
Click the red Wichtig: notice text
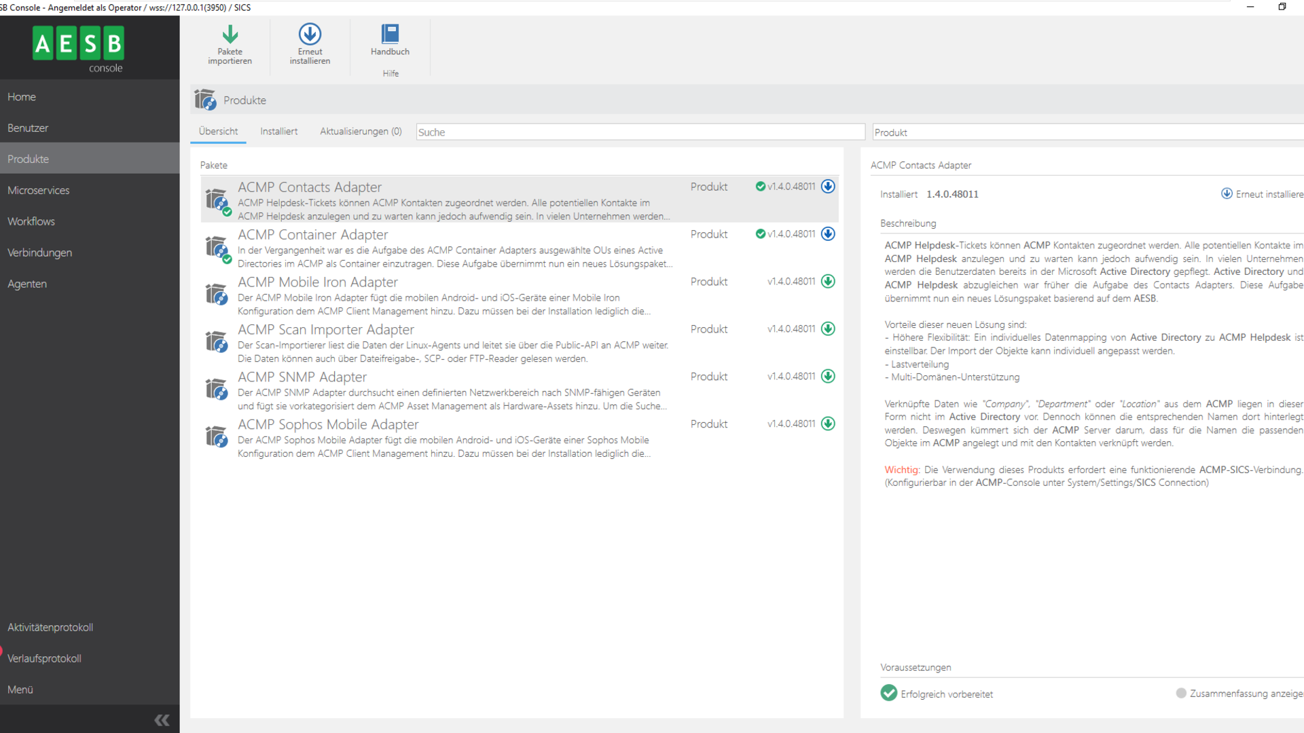[902, 470]
